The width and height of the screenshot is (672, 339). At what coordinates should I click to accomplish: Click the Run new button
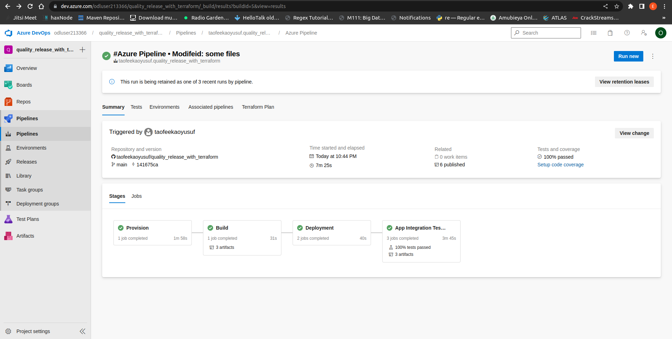pos(629,56)
